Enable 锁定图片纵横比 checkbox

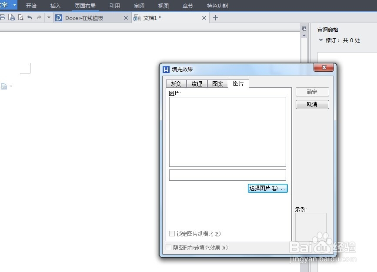tap(172, 233)
